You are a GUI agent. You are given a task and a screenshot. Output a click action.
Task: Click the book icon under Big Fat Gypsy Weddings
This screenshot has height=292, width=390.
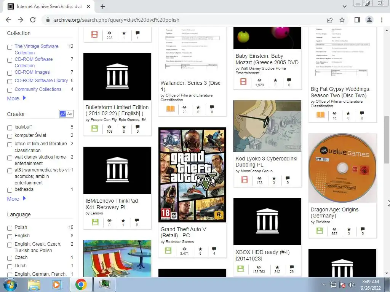click(x=321, y=115)
